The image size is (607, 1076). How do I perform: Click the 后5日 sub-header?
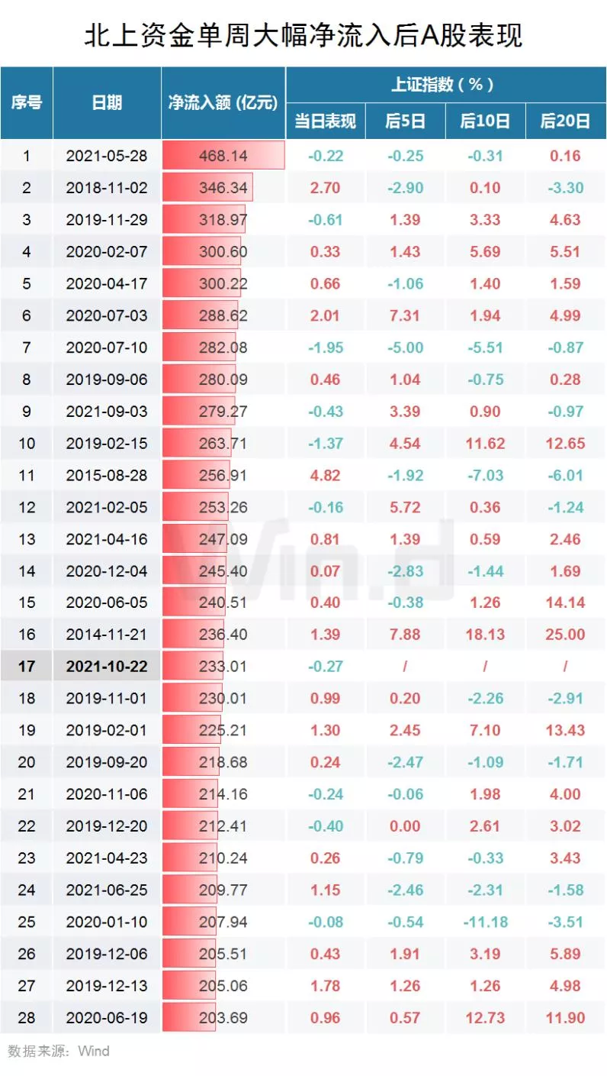point(405,121)
